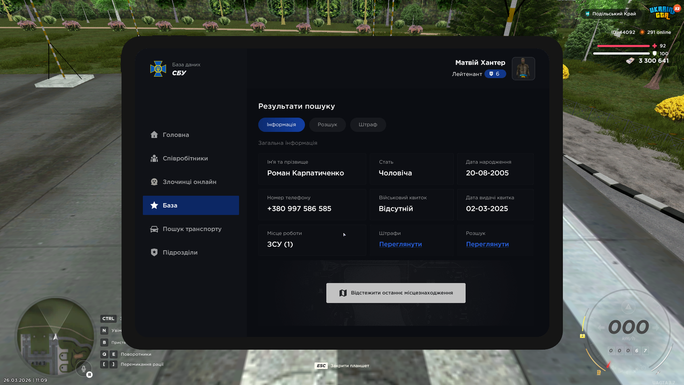Screen dimensions: 684x385
Task: Click the Закрити планшет label
Action: click(x=350, y=366)
